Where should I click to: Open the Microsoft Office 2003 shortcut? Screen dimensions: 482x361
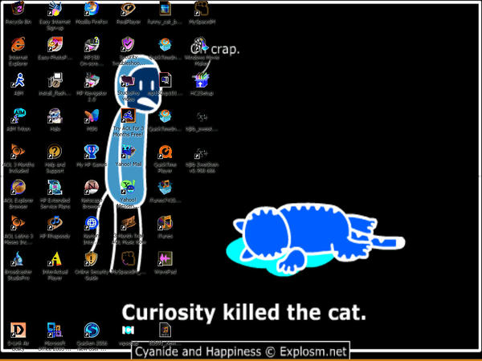click(55, 331)
